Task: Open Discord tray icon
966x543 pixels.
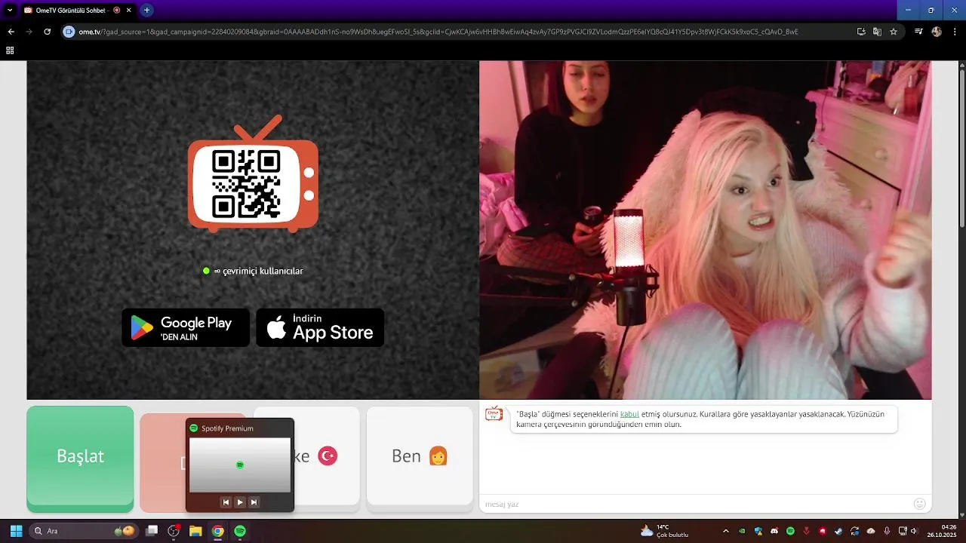Action: 774,531
